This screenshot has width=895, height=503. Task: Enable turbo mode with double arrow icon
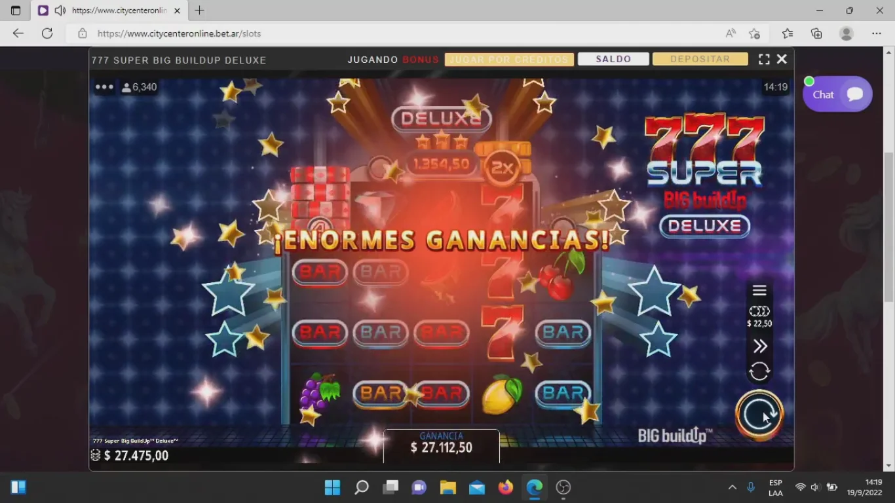point(759,346)
